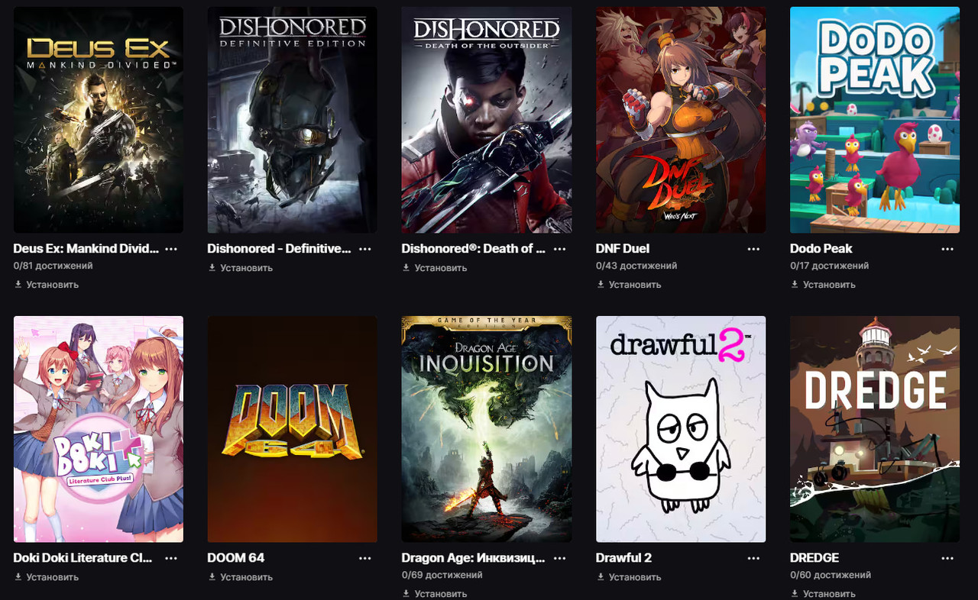This screenshot has width=978, height=600.
Task: Open the three-dot menu for Deus Ex
Action: 171,250
